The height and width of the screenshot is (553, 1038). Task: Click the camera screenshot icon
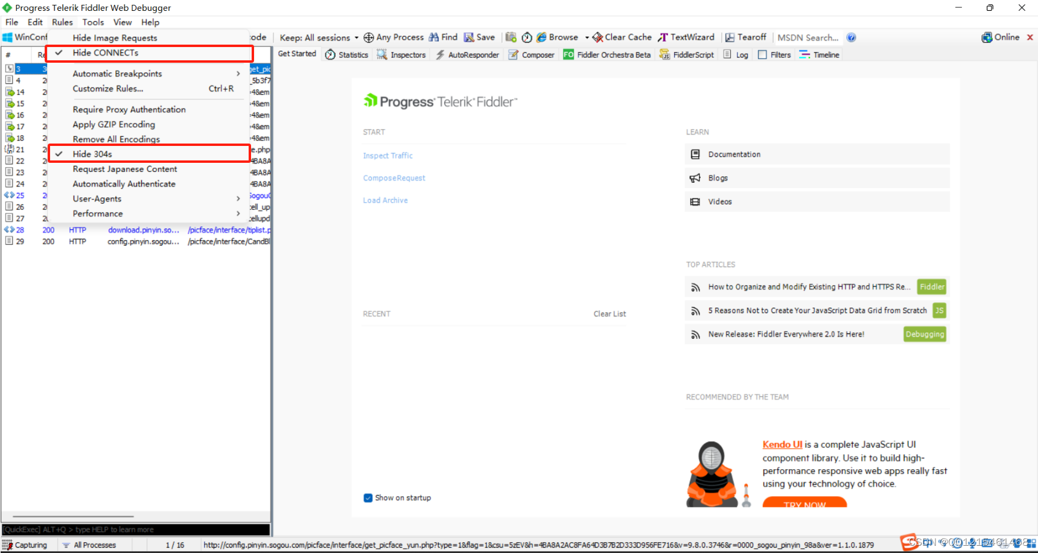tap(511, 37)
